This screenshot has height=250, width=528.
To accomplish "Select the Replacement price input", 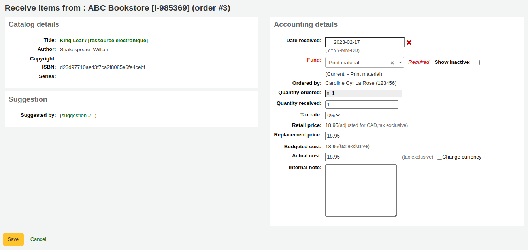I will pyautogui.click(x=361, y=136).
